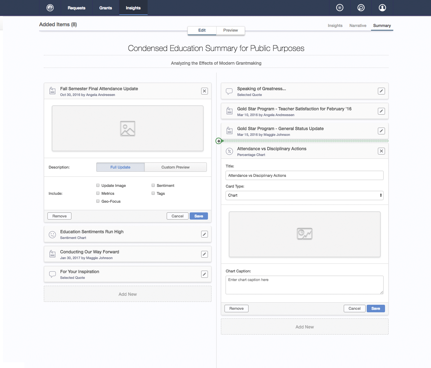Image resolution: width=431 pixels, height=368 pixels.
Task: Open the settings gear icon in header
Action: (340, 8)
